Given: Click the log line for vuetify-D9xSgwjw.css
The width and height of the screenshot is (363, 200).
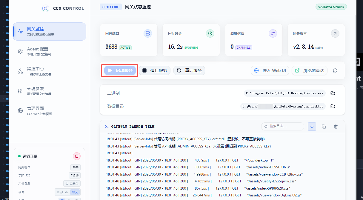Looking at the screenshot, I should tap(200, 181).
